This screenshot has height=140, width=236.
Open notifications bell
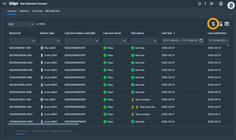[199, 4]
